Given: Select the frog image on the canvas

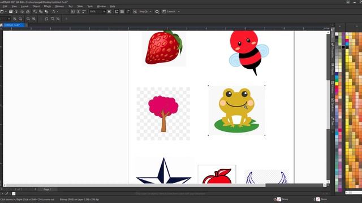Looking at the screenshot, I should pos(236,111).
